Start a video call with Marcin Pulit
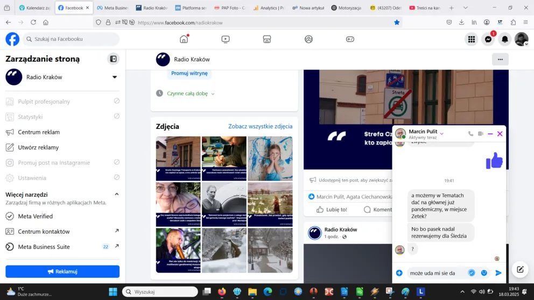This screenshot has height=300, width=534. pyautogui.click(x=481, y=134)
